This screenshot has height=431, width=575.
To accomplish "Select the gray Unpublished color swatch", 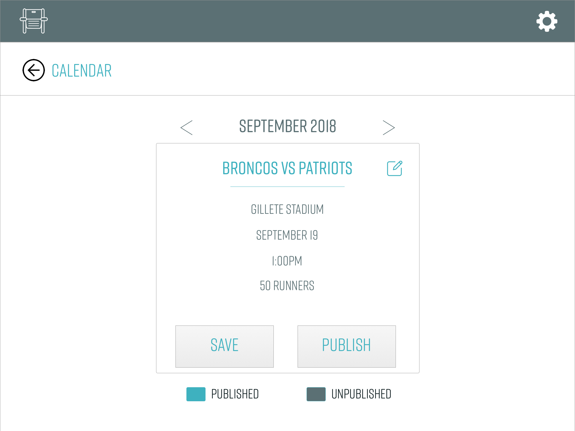I will pyautogui.click(x=316, y=394).
